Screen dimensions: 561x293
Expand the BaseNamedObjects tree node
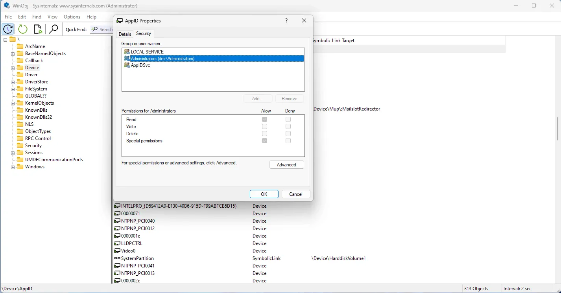[x=13, y=53]
